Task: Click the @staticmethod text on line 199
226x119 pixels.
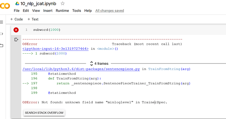Action: click(x=62, y=93)
